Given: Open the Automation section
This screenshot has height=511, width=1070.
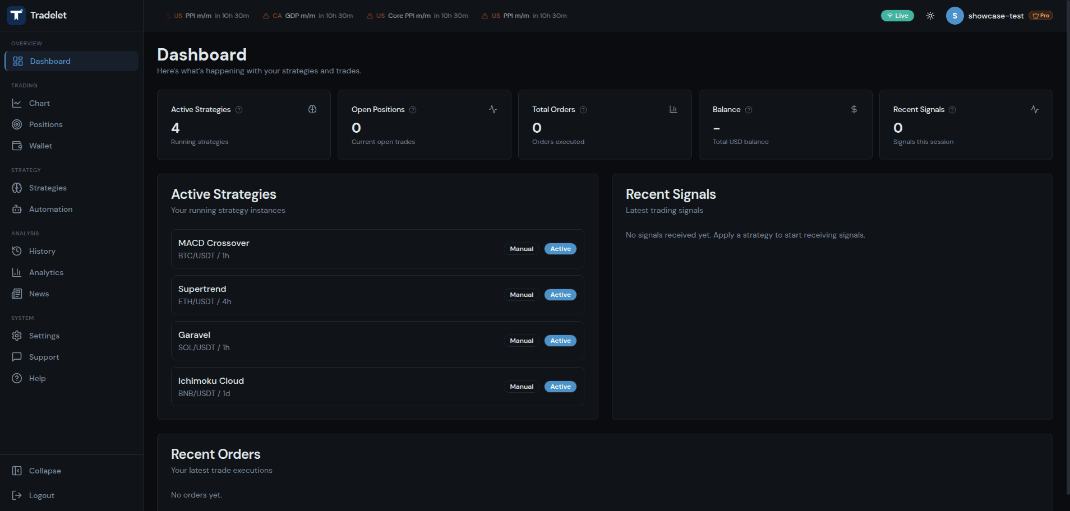Looking at the screenshot, I should tap(50, 209).
